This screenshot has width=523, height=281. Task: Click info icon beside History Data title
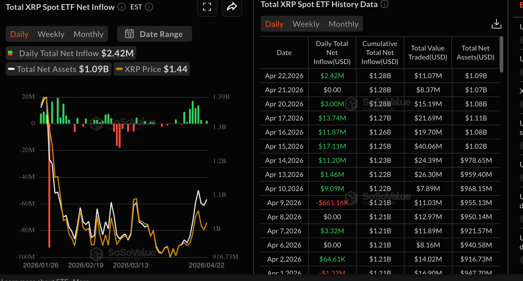[384, 4]
